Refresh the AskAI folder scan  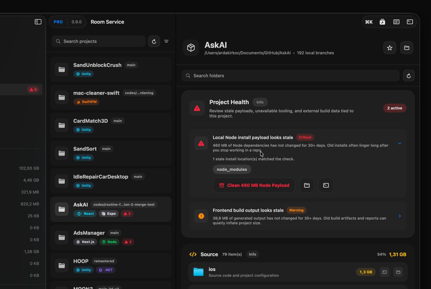[409, 76]
